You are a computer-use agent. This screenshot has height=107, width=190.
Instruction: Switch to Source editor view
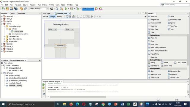pyautogui.click(x=45, y=17)
